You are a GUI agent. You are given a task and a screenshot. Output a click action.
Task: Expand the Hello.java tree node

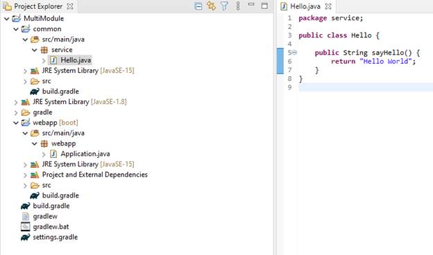(44, 60)
